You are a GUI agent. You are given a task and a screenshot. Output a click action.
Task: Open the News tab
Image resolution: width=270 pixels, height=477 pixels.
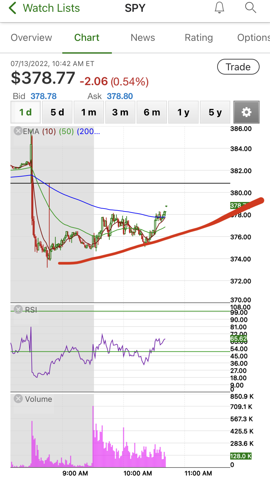[x=143, y=38]
